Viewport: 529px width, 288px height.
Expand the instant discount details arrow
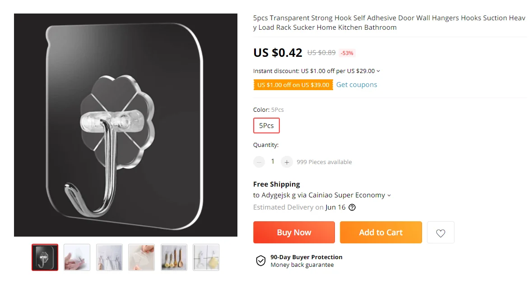(378, 71)
